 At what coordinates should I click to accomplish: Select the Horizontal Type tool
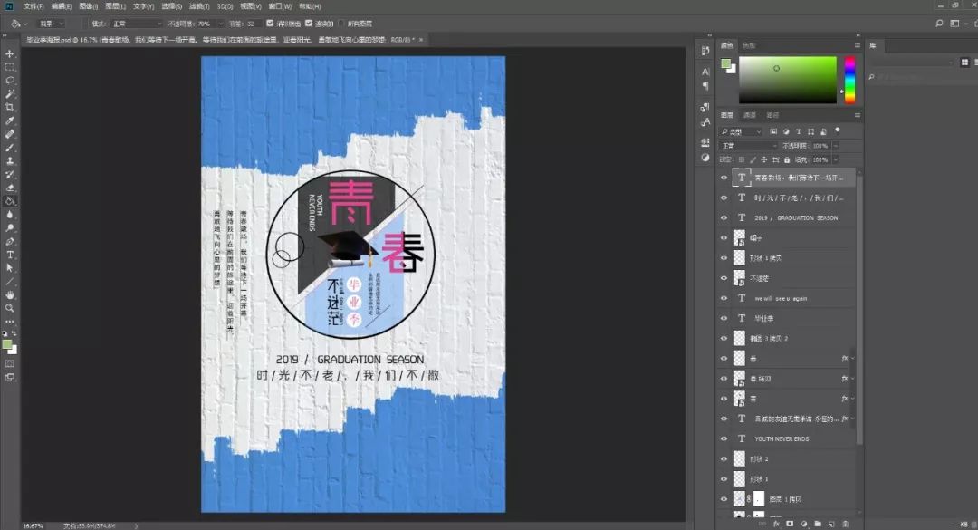click(9, 255)
